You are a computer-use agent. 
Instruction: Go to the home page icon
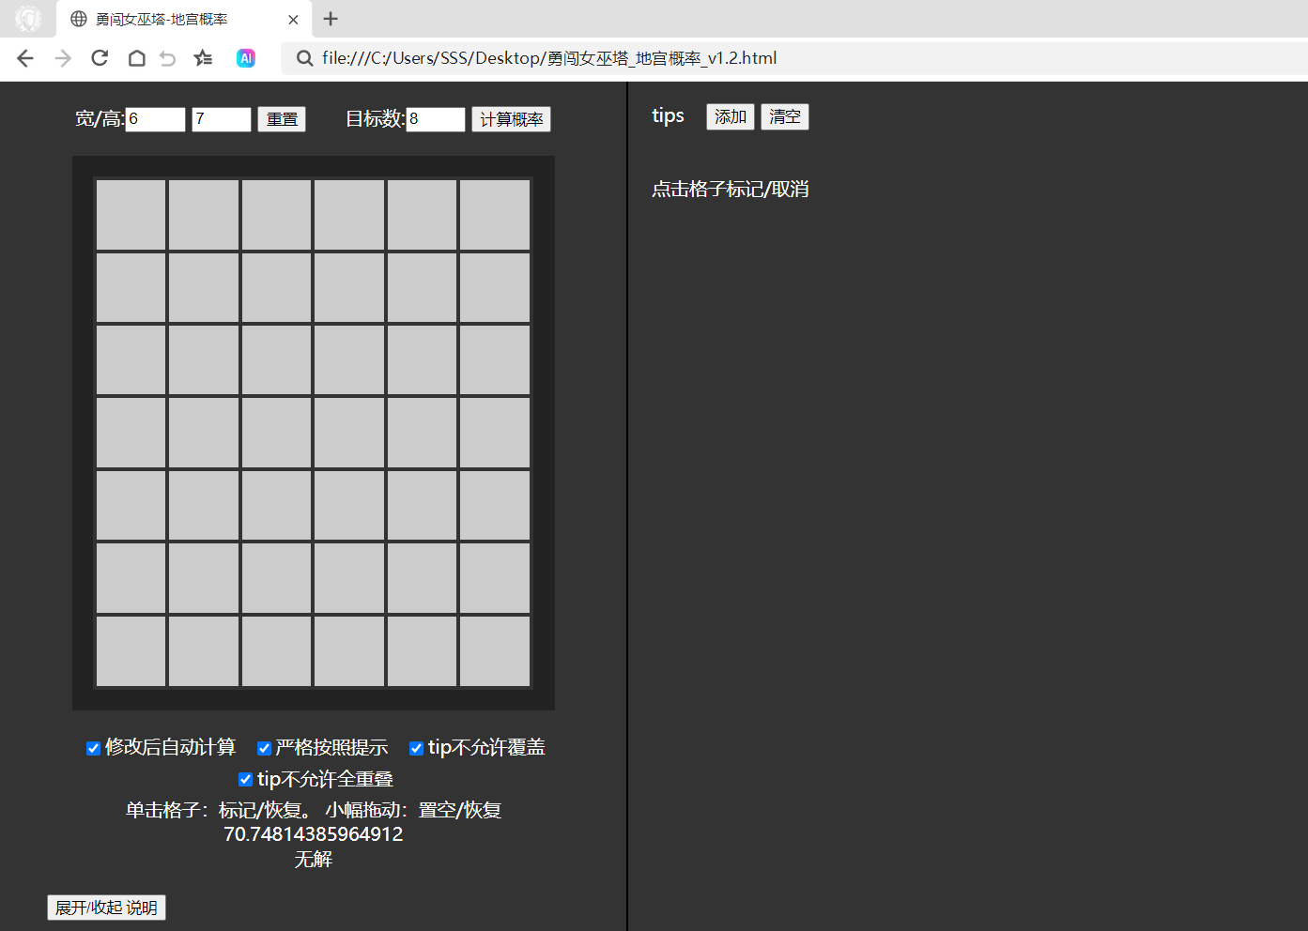(136, 58)
